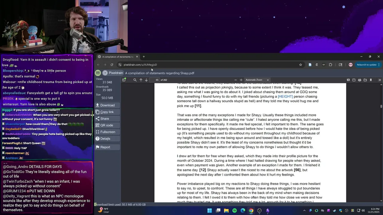Image resolution: width=383 pixels, height=215 pixels.
Task: Click the Download button in sidebar
Action: [107, 105]
